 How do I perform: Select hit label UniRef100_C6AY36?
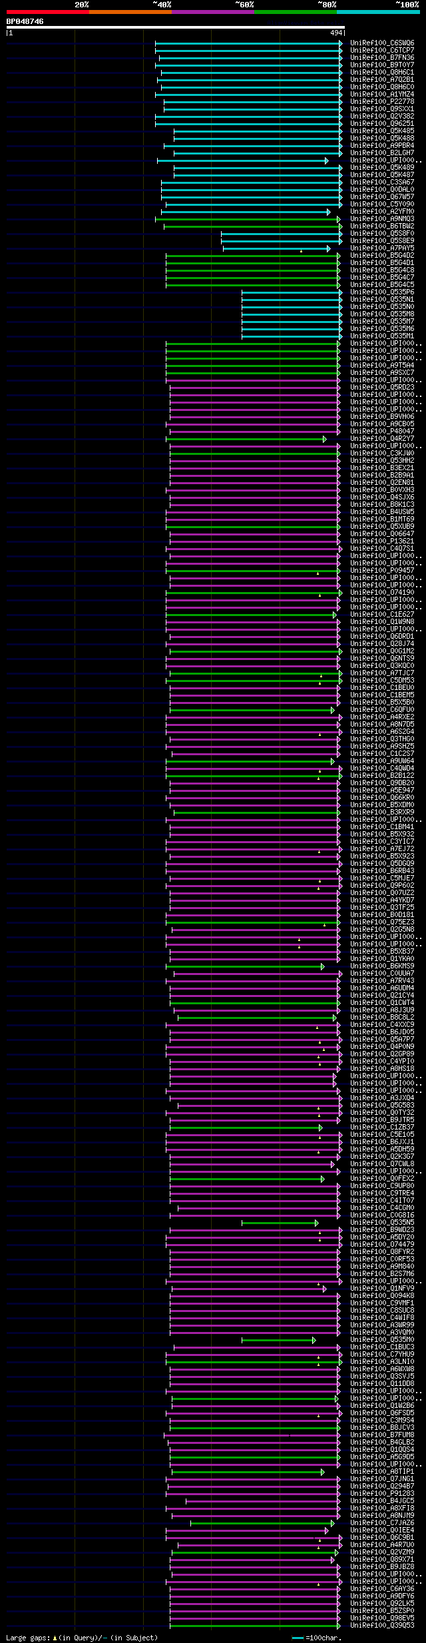point(382,1589)
